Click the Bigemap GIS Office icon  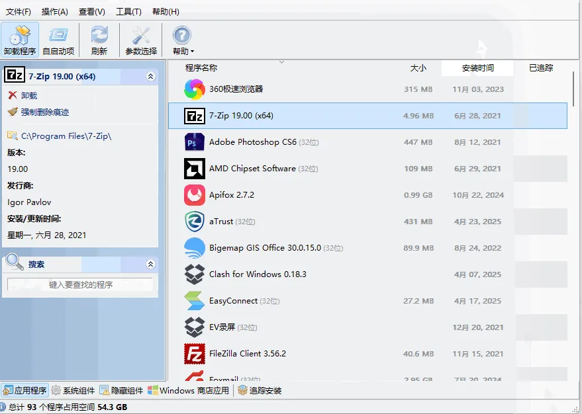tap(195, 248)
